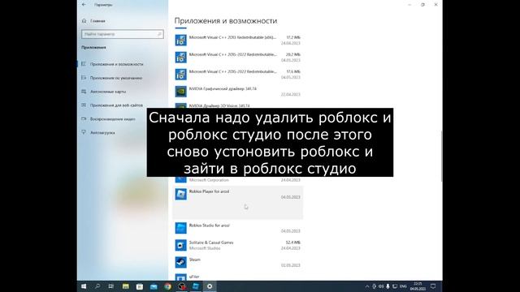
Task: Select Microsoft Visual C++ 2013 Redistributable icon
Action: [180, 40]
